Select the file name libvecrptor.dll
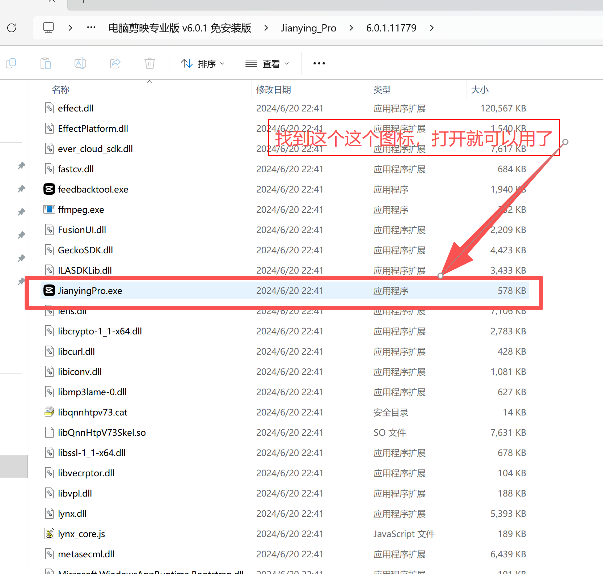This screenshot has width=603, height=574. click(x=86, y=473)
